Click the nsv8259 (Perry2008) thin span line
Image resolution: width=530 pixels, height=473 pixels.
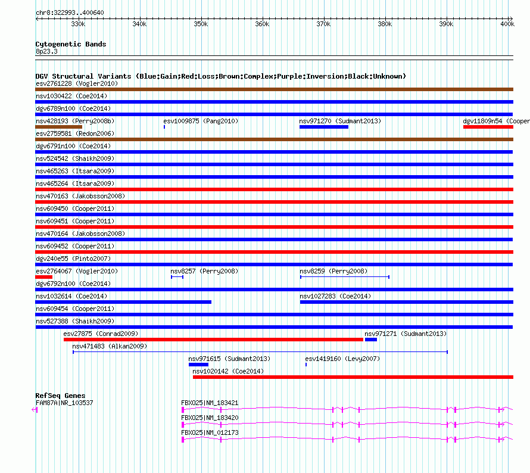345,277
